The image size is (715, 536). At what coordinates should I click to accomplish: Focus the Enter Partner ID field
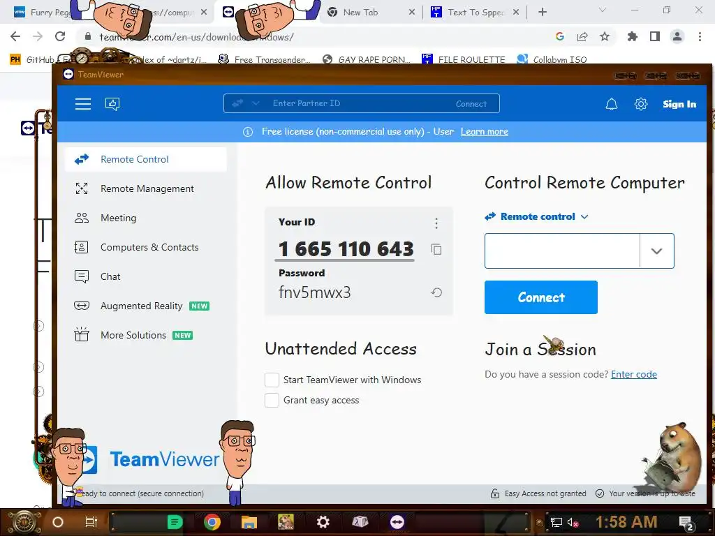[x=360, y=103]
